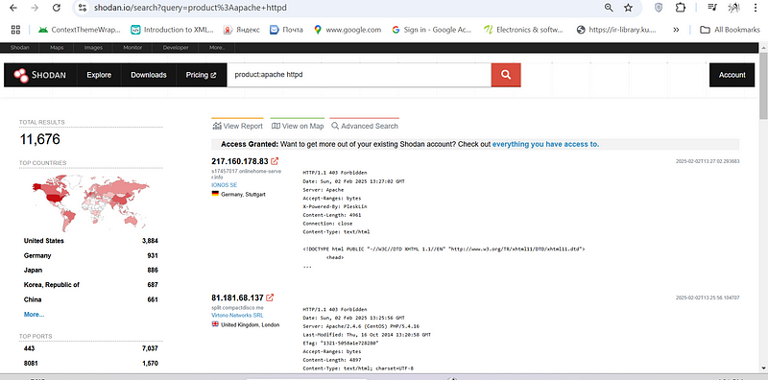The image size is (768, 380).
Task: Click the German flag beside Stuttgart
Action: (x=215, y=195)
